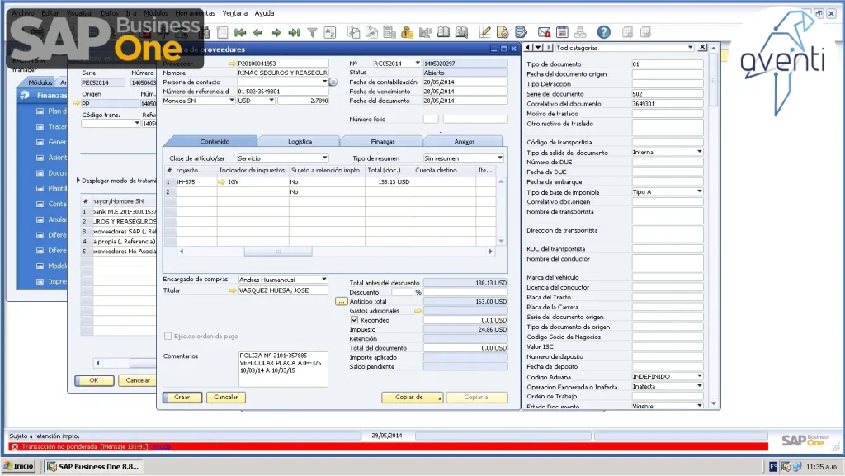Image resolution: width=845 pixels, height=476 pixels.
Task: Open volume and weight icon
Action: pyautogui.click(x=425, y=33)
